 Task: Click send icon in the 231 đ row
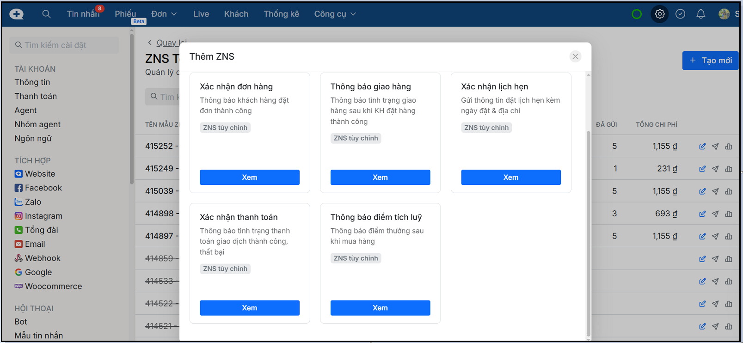tap(715, 169)
